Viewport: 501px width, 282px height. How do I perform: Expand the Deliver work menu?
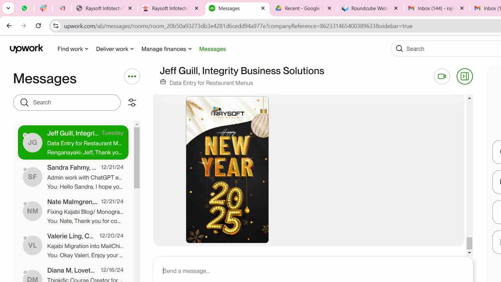(x=115, y=49)
